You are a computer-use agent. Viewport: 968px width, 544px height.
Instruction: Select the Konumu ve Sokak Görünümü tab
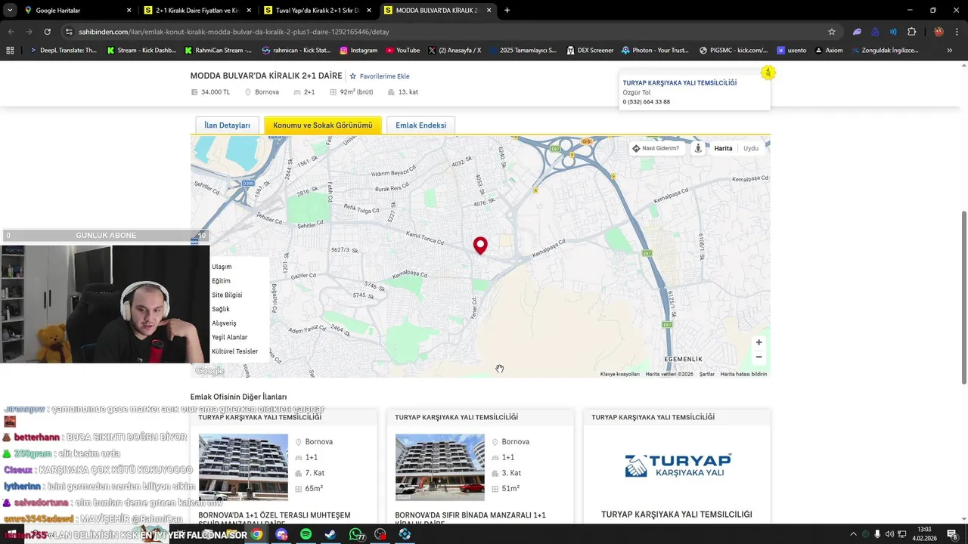click(x=323, y=125)
